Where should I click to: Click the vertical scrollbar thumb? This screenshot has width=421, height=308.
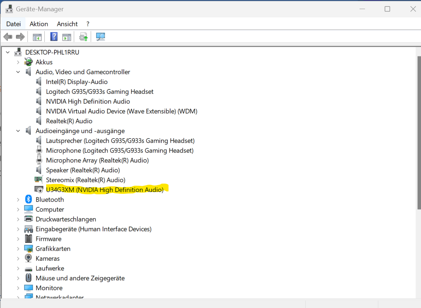[419, 133]
